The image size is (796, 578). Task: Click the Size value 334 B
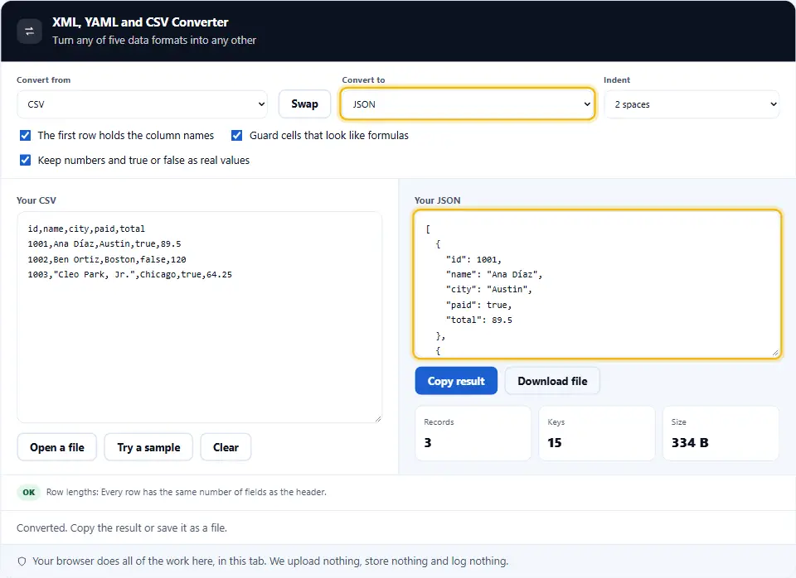tap(690, 443)
